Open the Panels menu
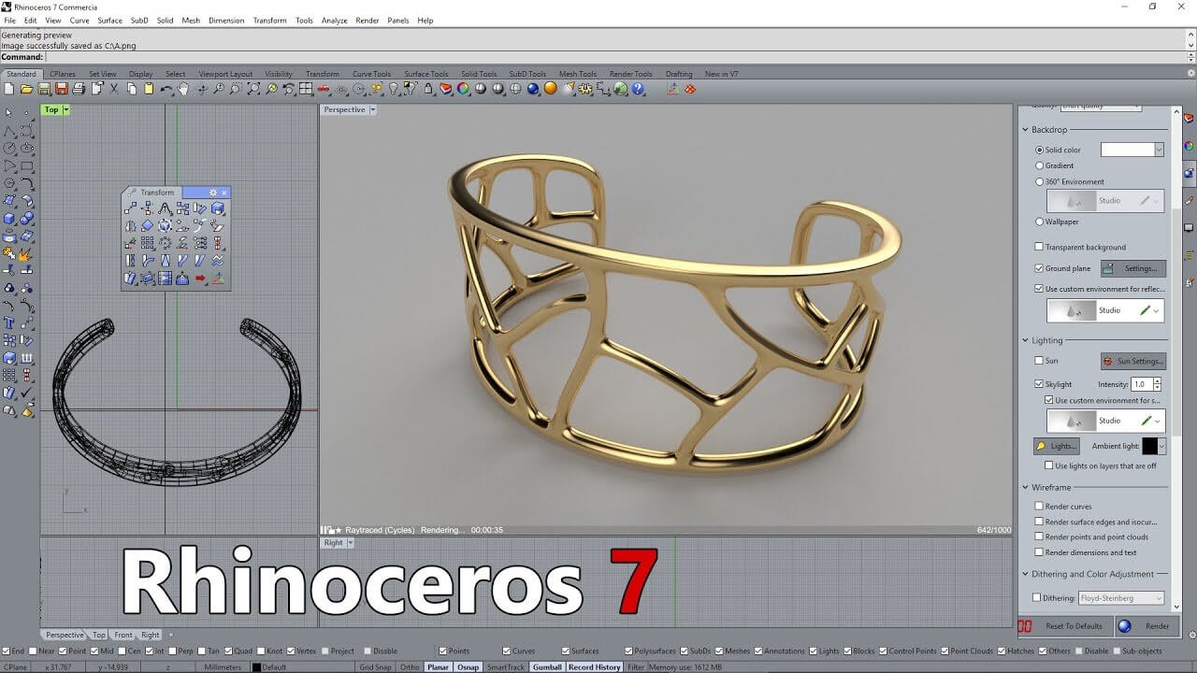Screen dimensions: 1197x673 397,21
